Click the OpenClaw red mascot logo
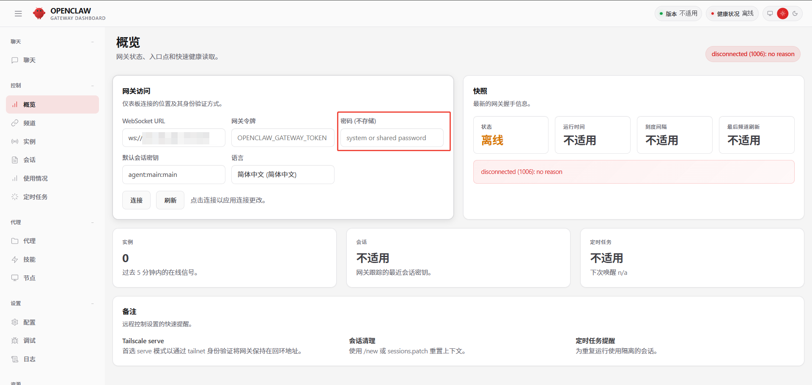812x385 pixels. pyautogui.click(x=39, y=14)
